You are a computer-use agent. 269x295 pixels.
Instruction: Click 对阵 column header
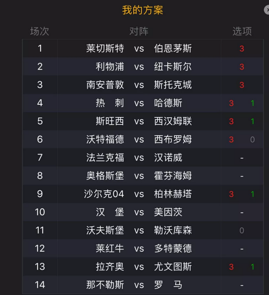pyautogui.click(x=139, y=31)
